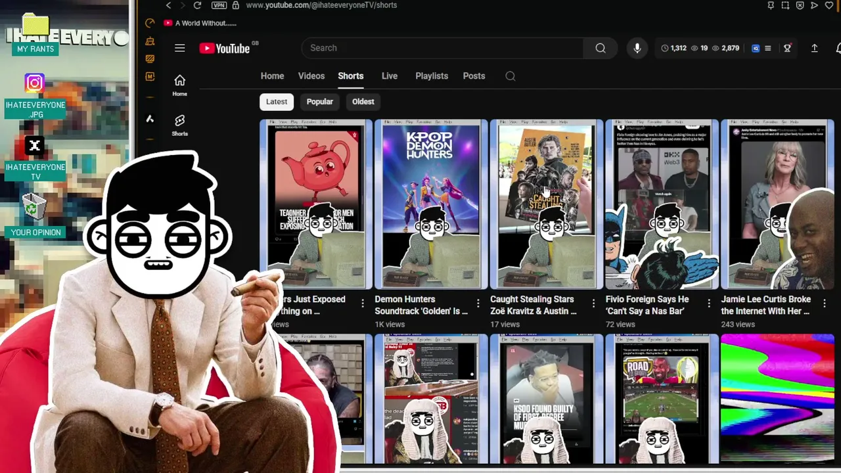Select the Oldest sort chip
The width and height of the screenshot is (841, 473).
[363, 102]
